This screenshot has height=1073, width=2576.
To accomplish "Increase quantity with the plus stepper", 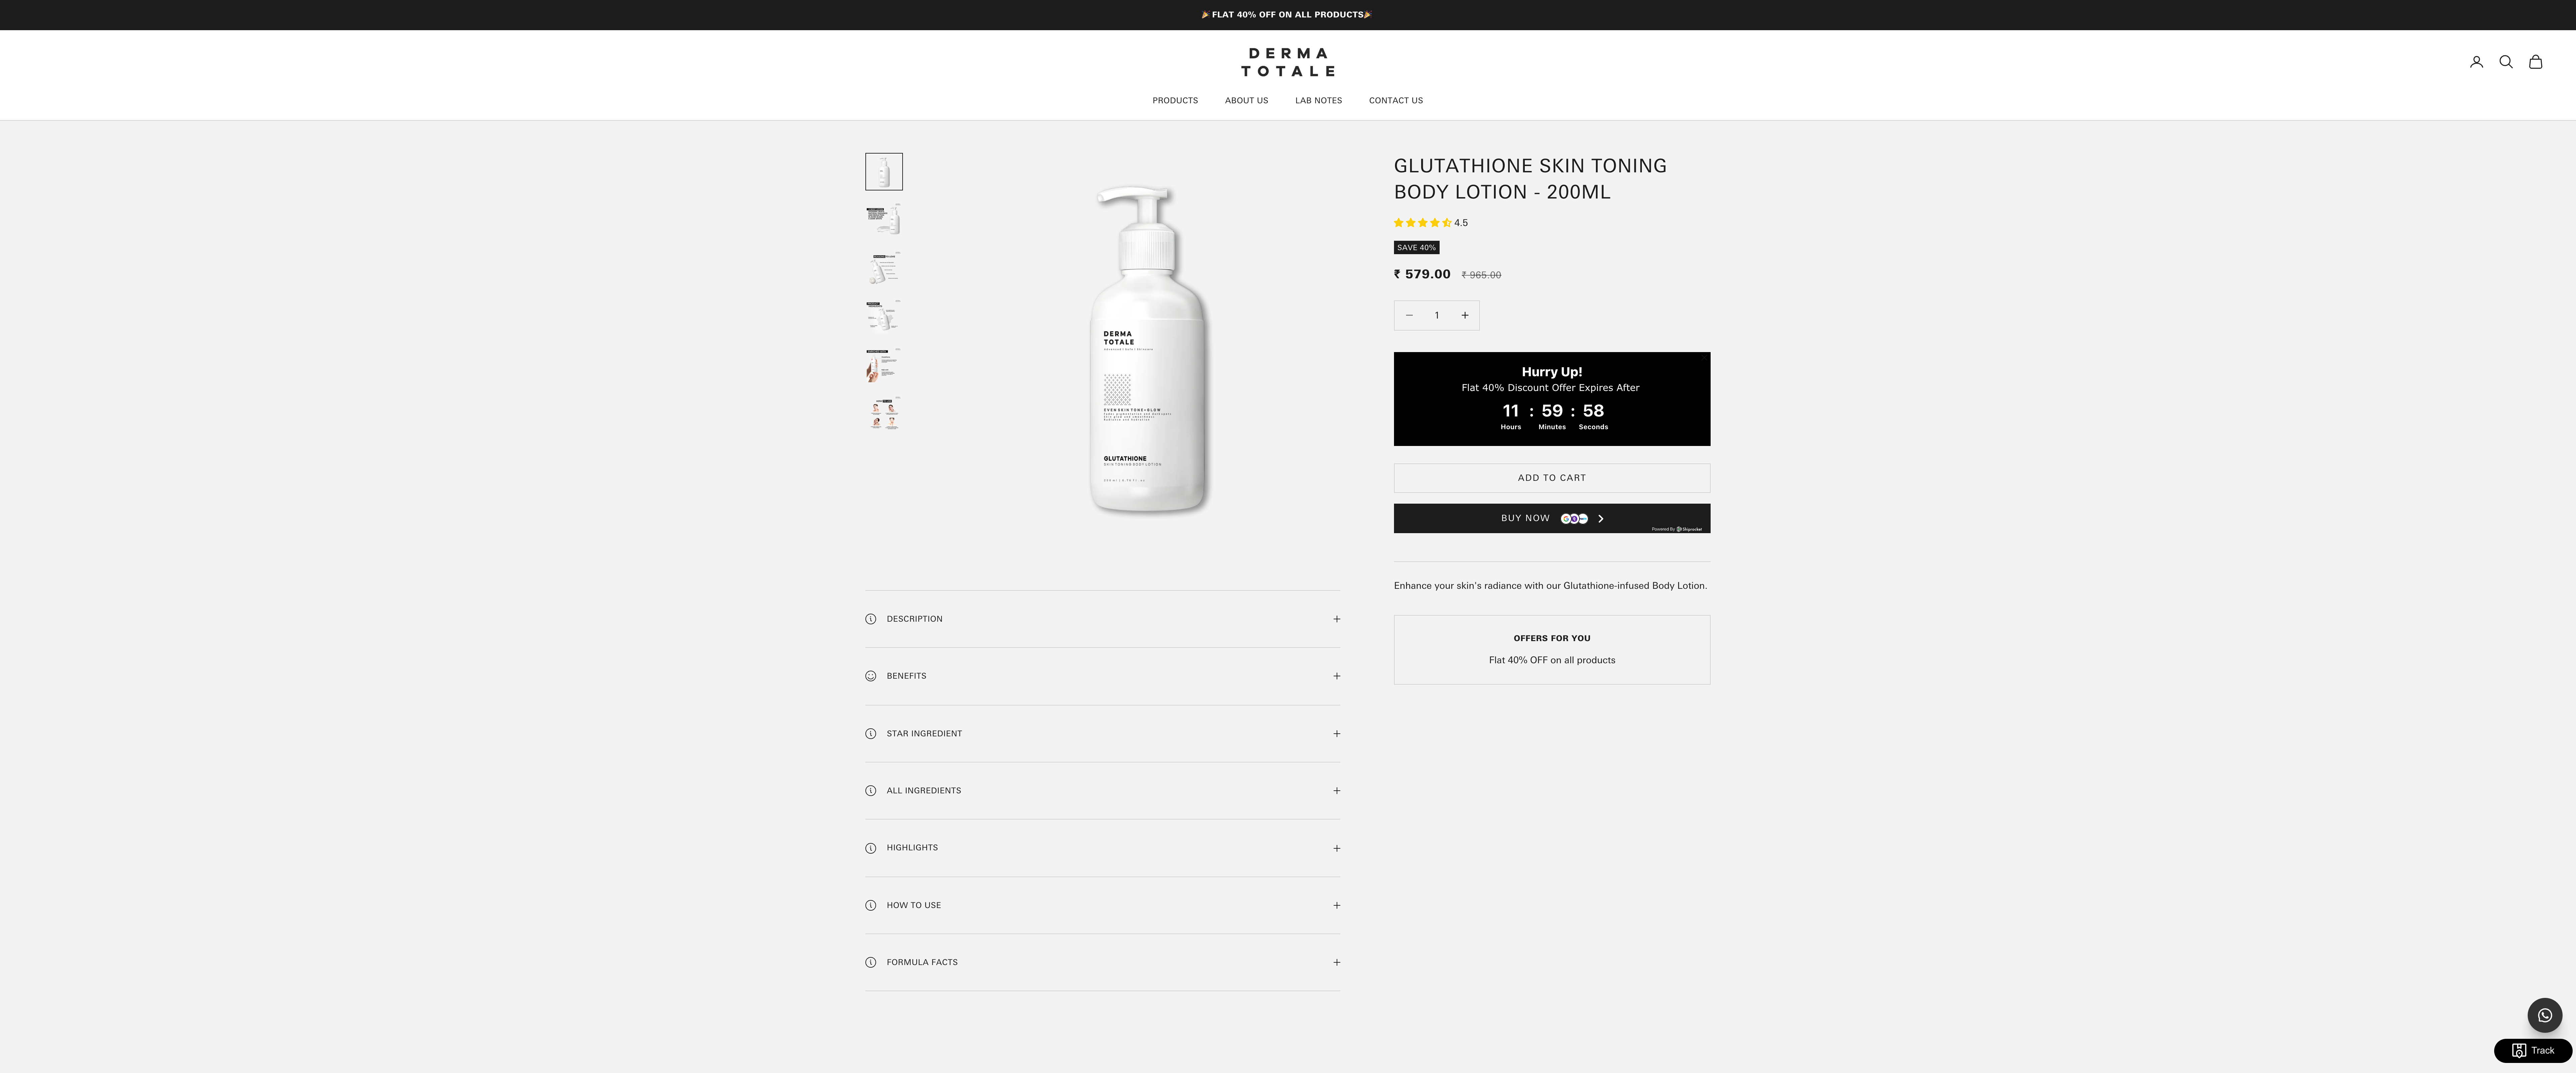I will click(x=1465, y=315).
